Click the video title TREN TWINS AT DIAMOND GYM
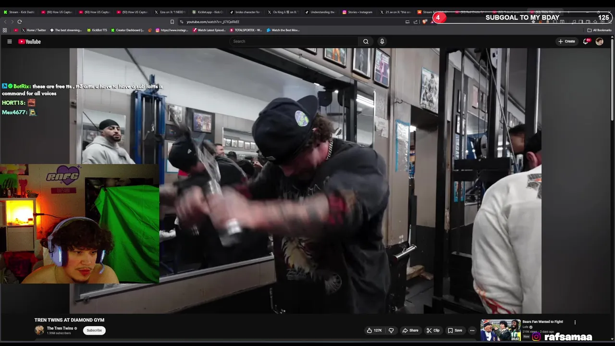 coord(69,320)
